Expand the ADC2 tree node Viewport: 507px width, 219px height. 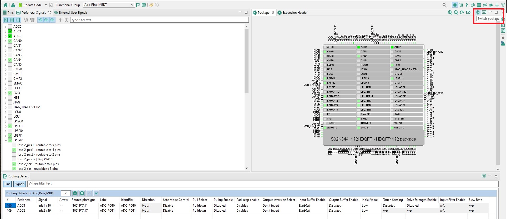[6, 36]
